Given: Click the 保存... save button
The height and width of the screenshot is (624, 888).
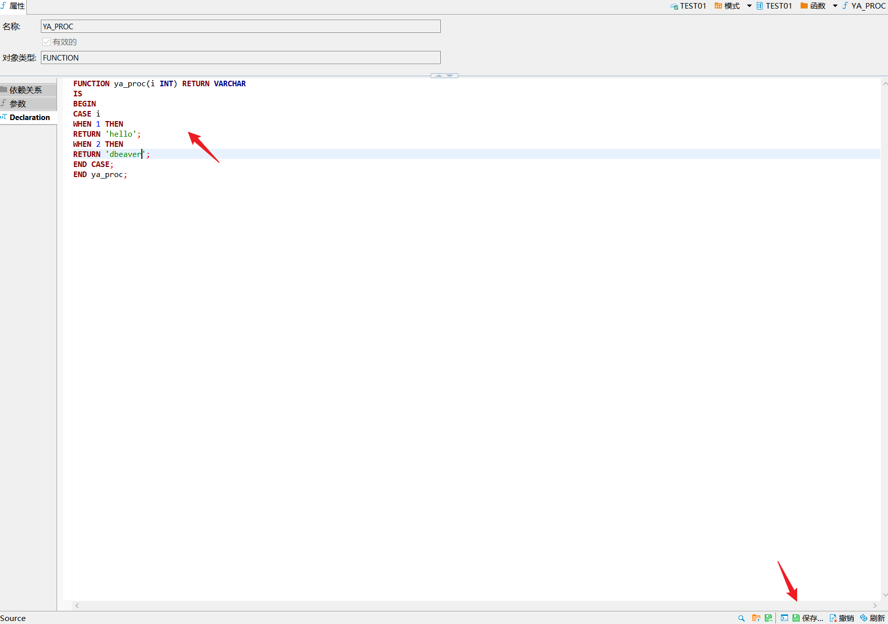Looking at the screenshot, I should tap(808, 618).
